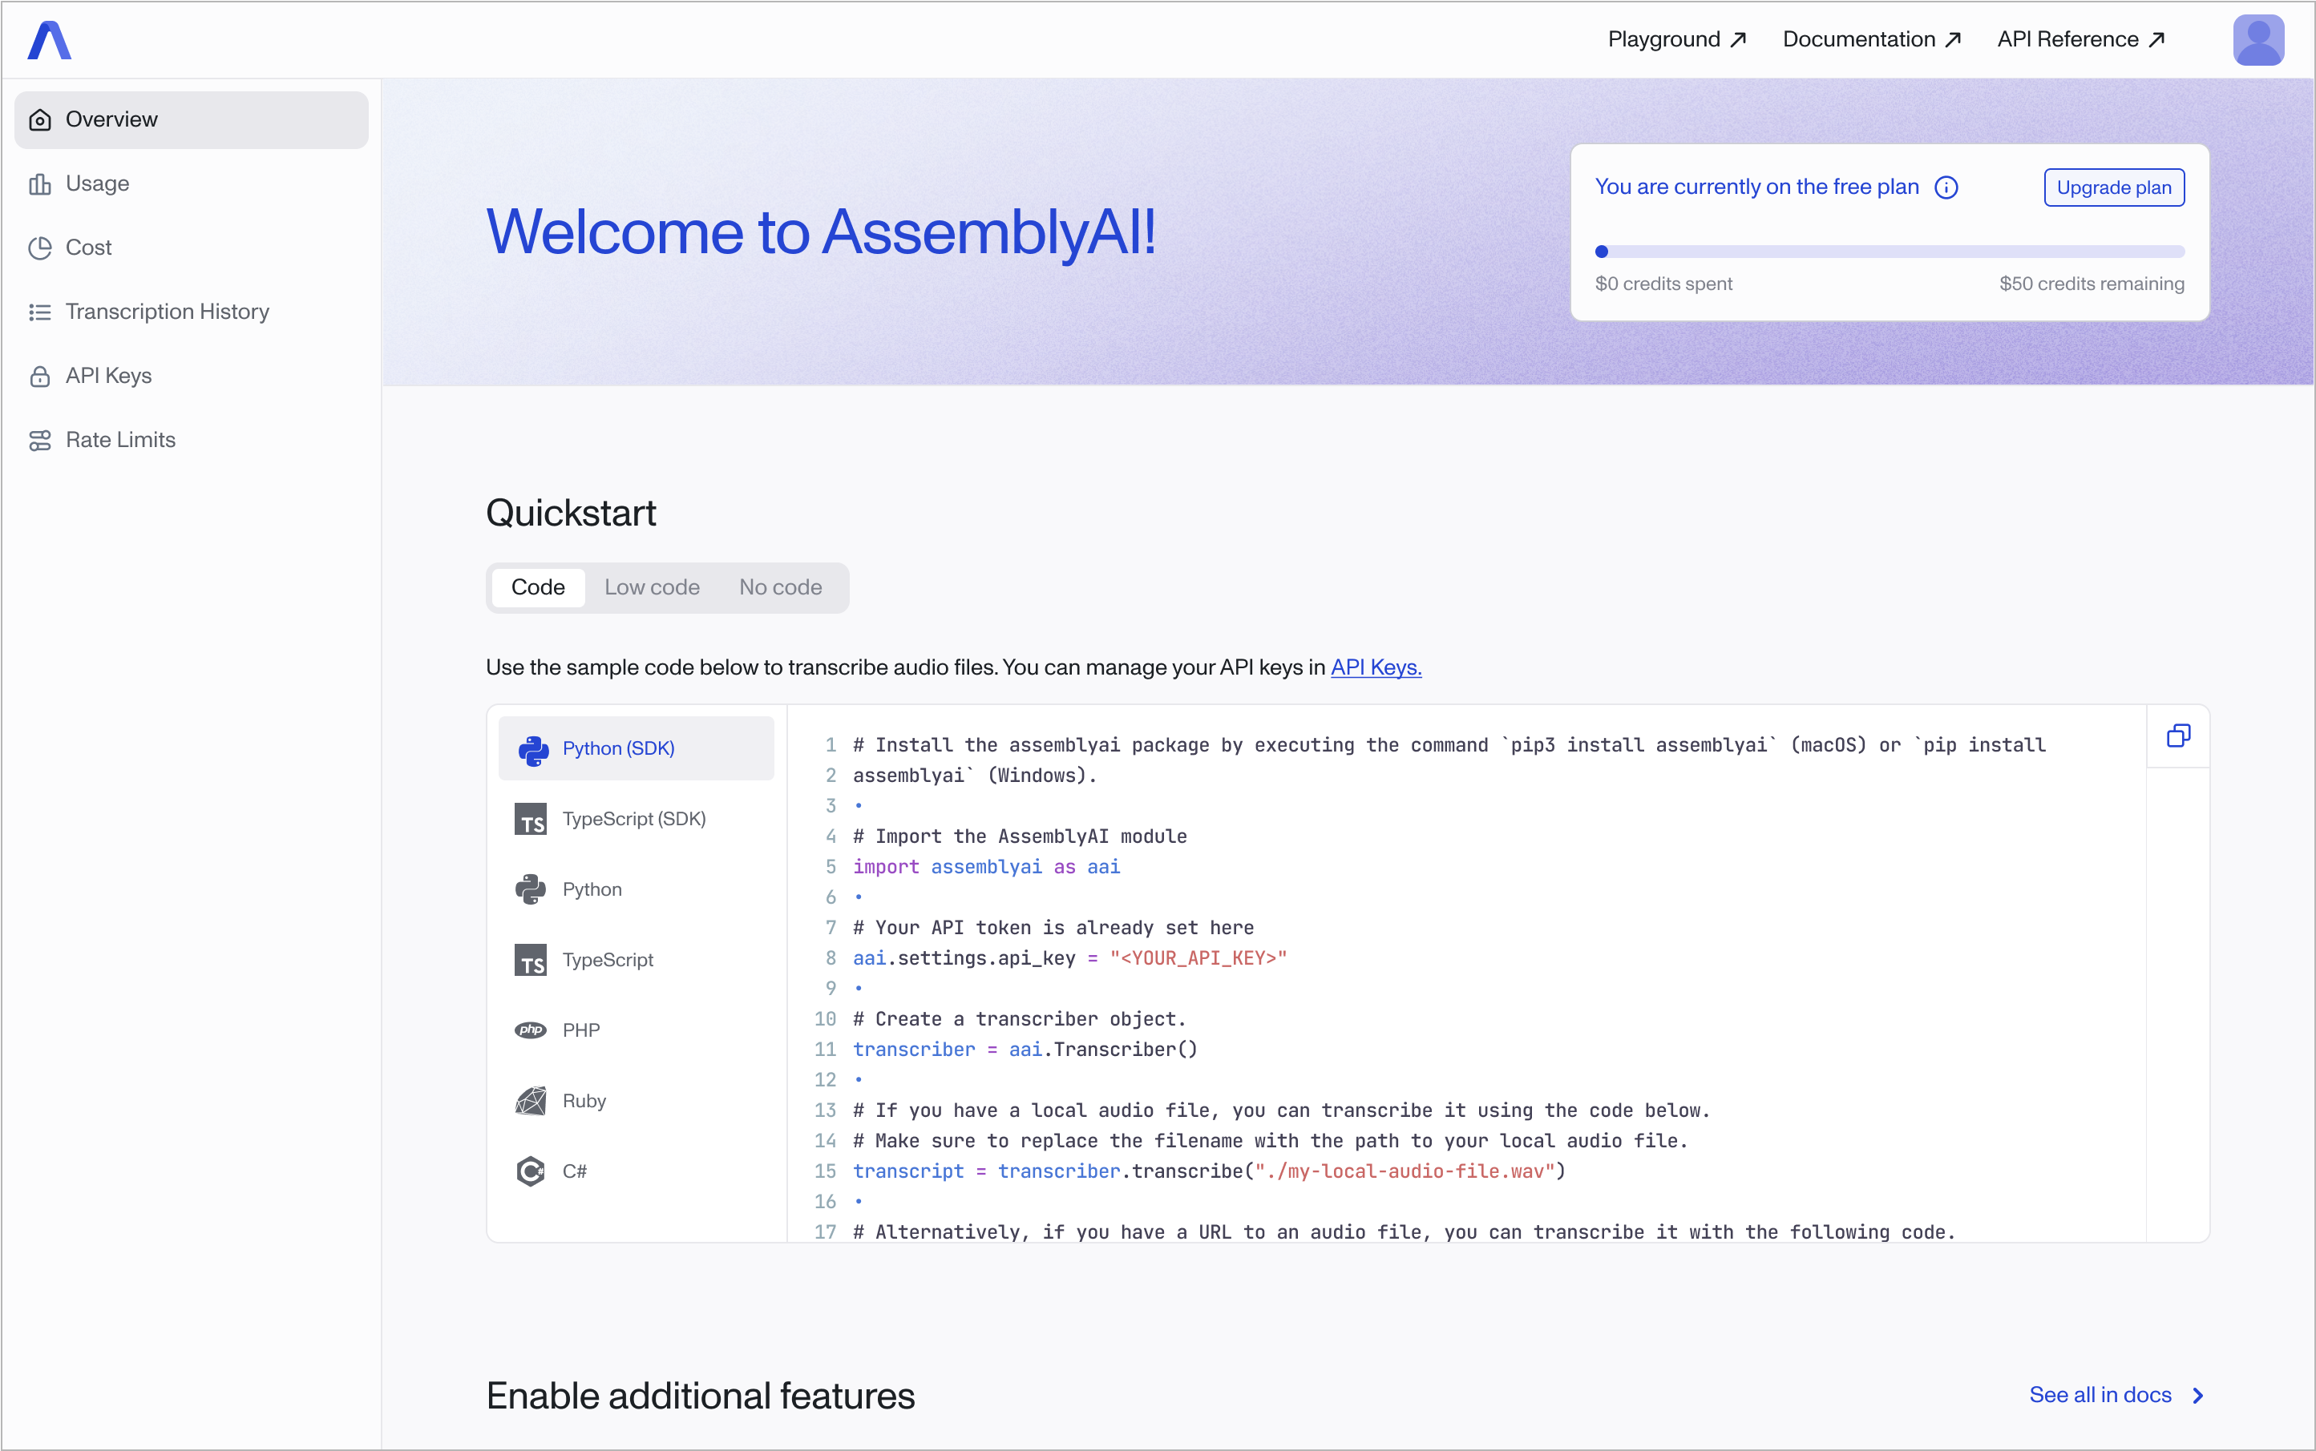This screenshot has width=2316, height=1451.
Task: Select TypeScript (SDK) language option
Action: pos(634,819)
